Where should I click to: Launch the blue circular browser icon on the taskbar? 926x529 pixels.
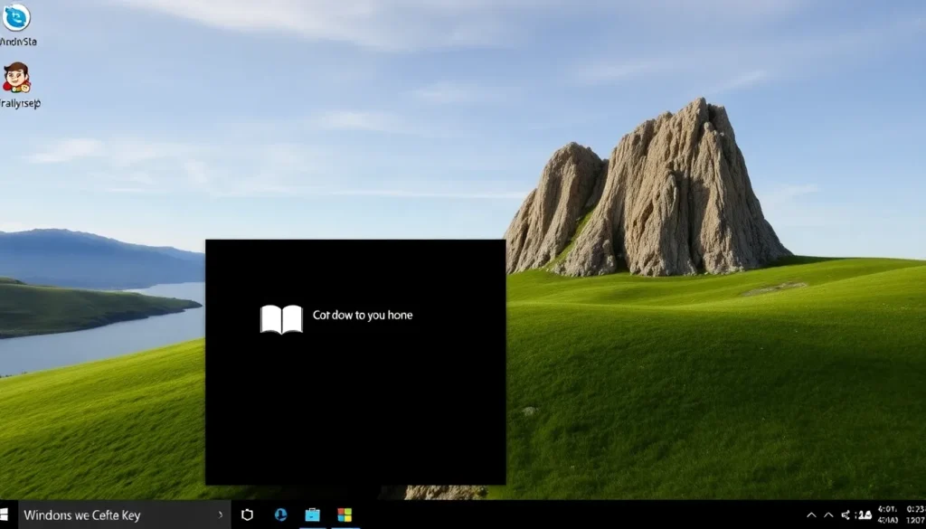(x=280, y=515)
